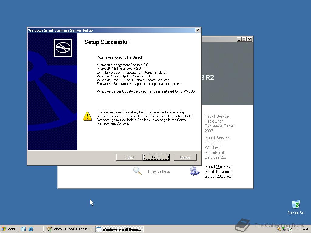Switch to first Windows Small Business taskbar button

pos(70,229)
